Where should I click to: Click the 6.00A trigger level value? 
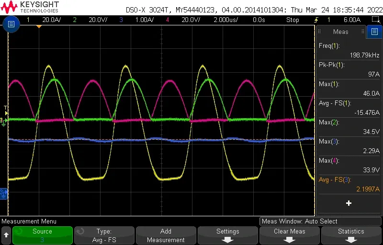coord(352,20)
